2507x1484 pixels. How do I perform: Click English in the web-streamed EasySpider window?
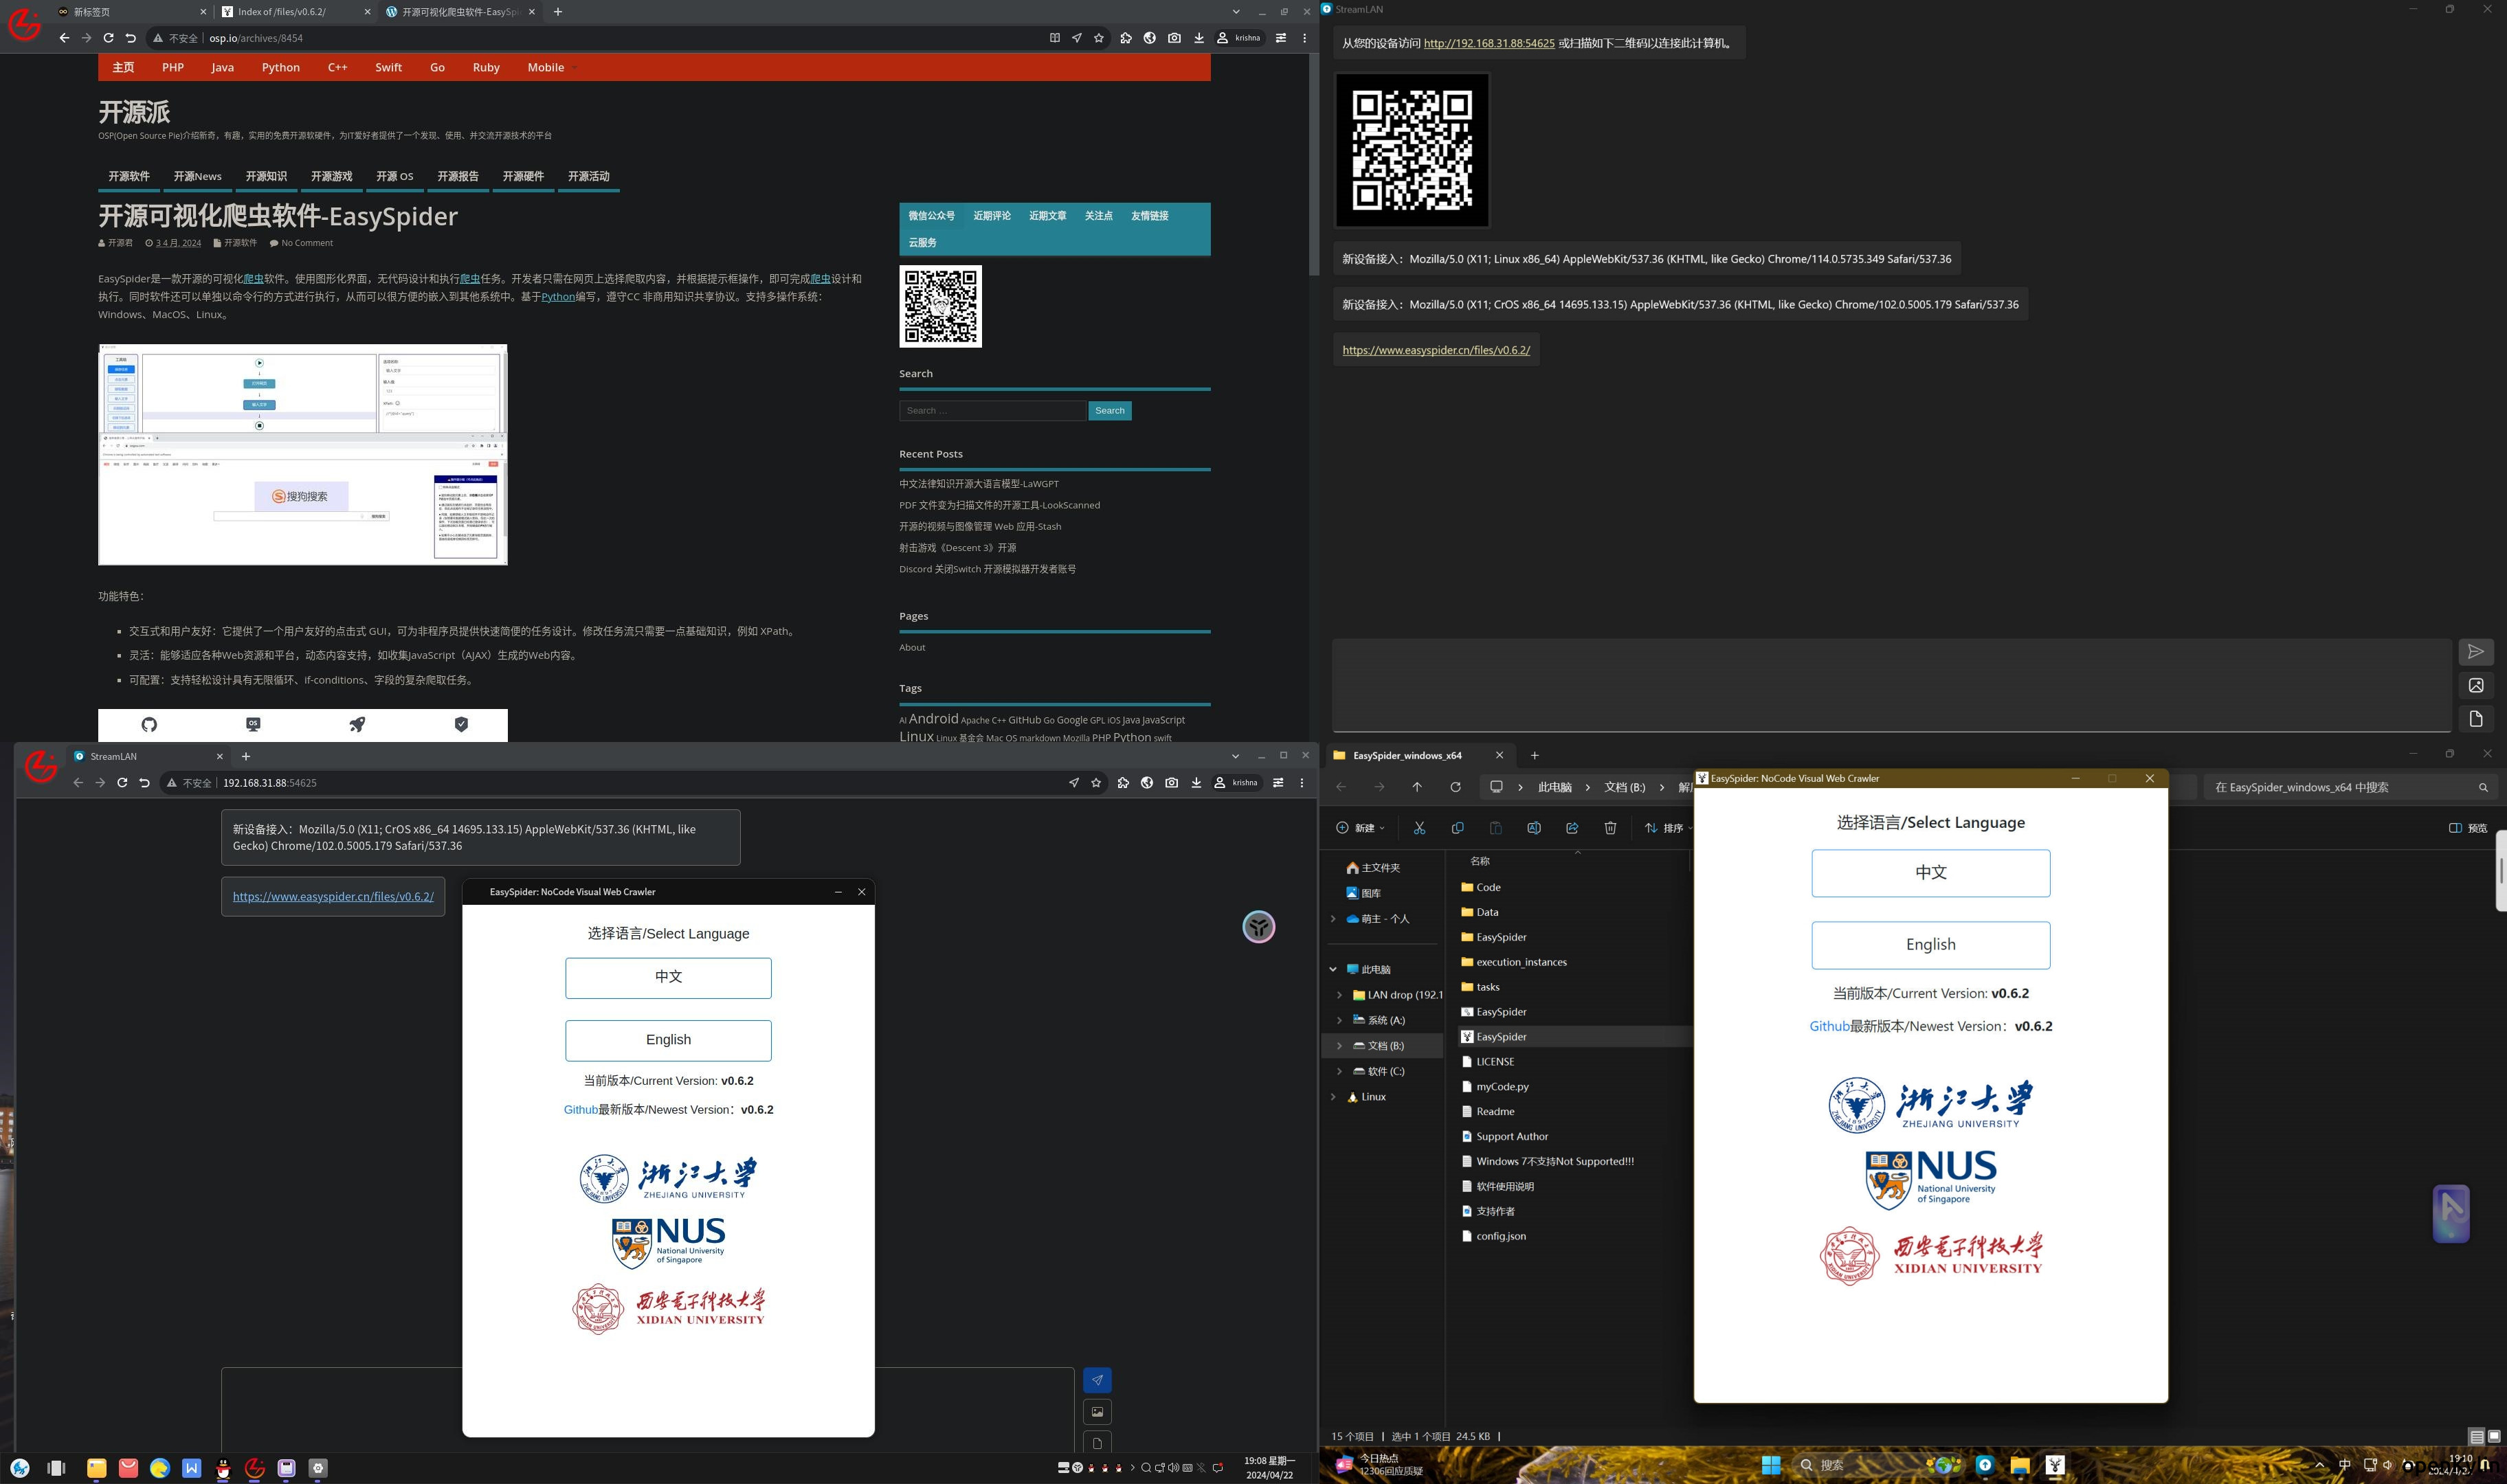(x=668, y=1040)
